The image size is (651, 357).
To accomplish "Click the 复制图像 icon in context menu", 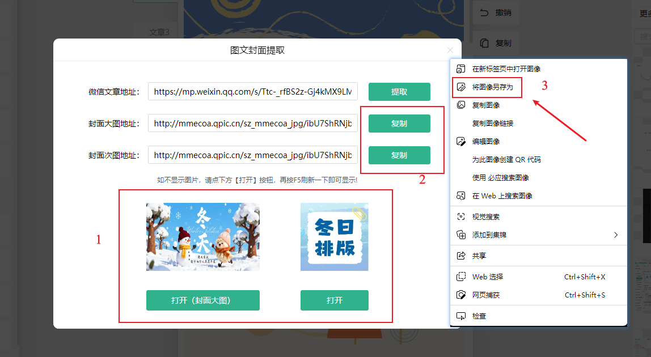I will click(461, 105).
